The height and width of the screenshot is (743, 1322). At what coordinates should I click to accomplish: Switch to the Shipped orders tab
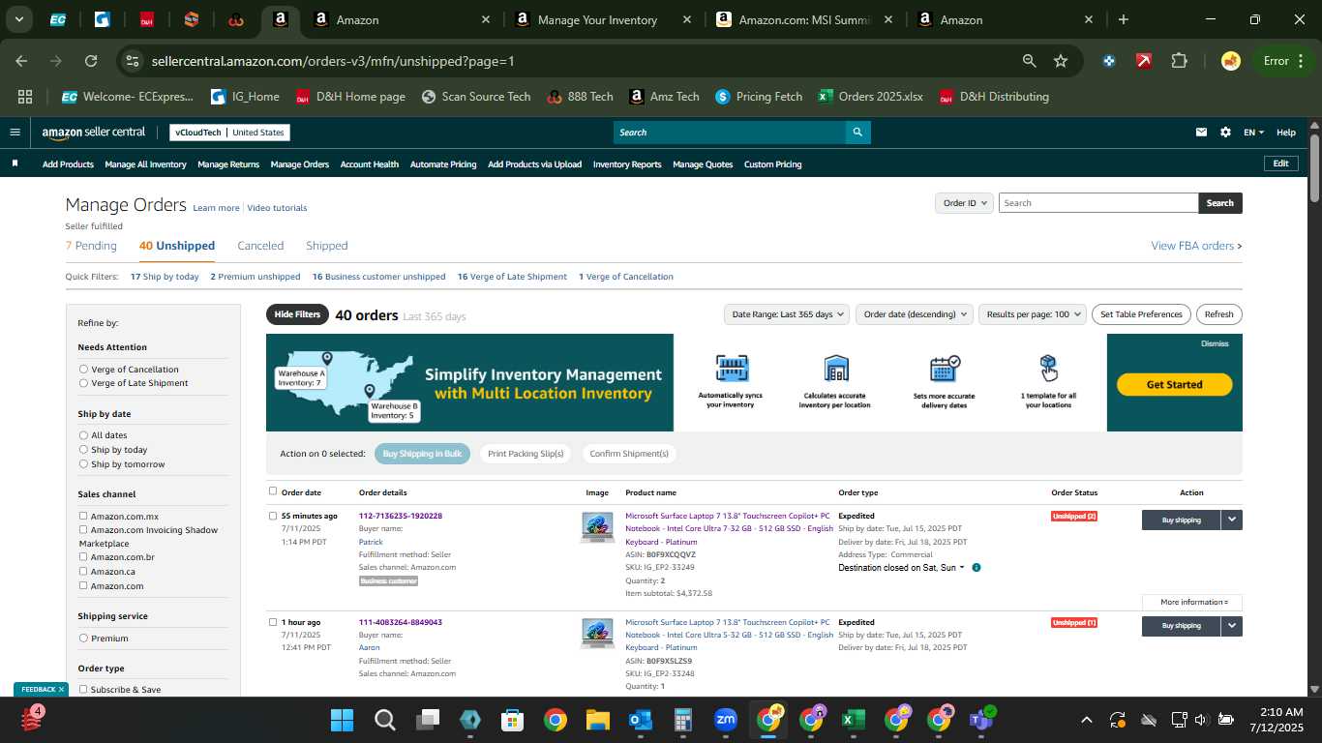327,246
